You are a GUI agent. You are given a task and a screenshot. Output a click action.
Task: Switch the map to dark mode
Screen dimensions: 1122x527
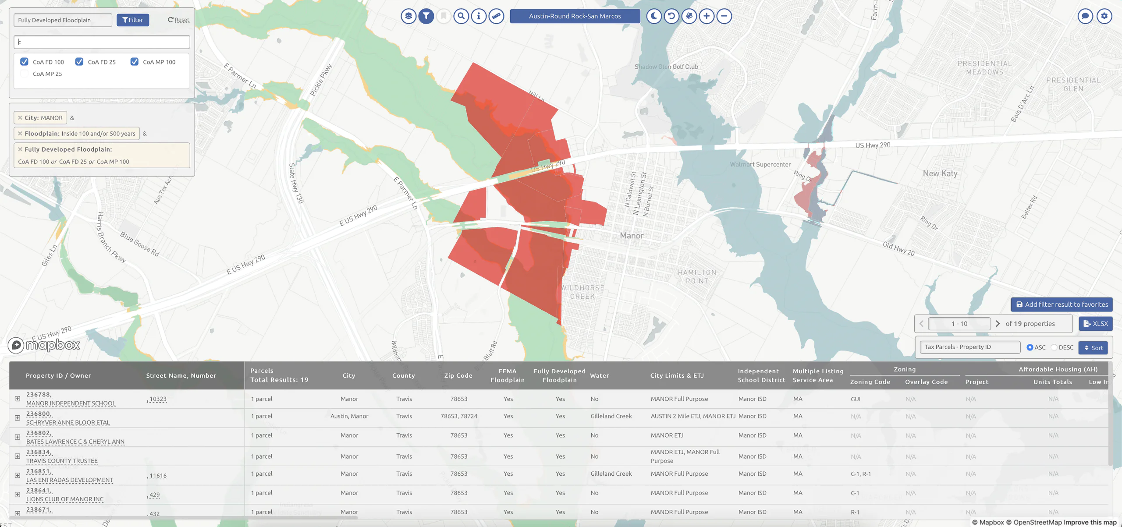click(x=654, y=16)
